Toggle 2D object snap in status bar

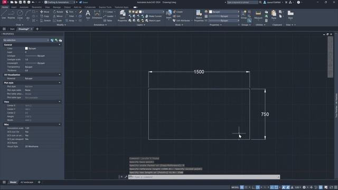[276, 187]
